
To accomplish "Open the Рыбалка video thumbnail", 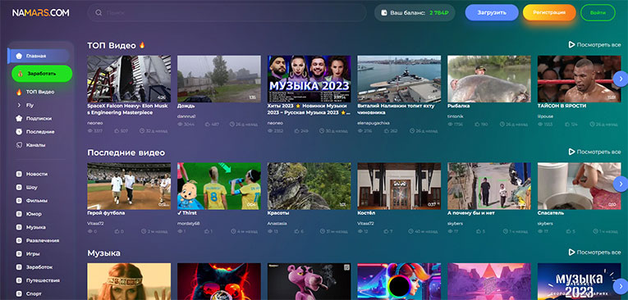I will [489, 79].
